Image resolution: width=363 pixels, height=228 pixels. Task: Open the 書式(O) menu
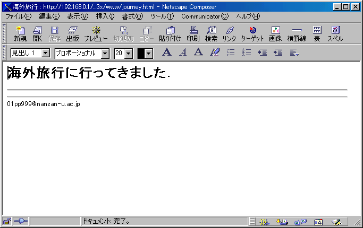point(133,16)
